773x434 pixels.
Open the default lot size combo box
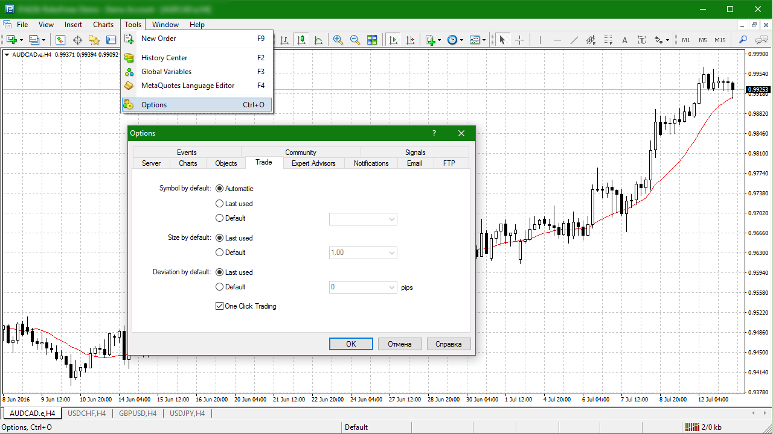click(393, 253)
